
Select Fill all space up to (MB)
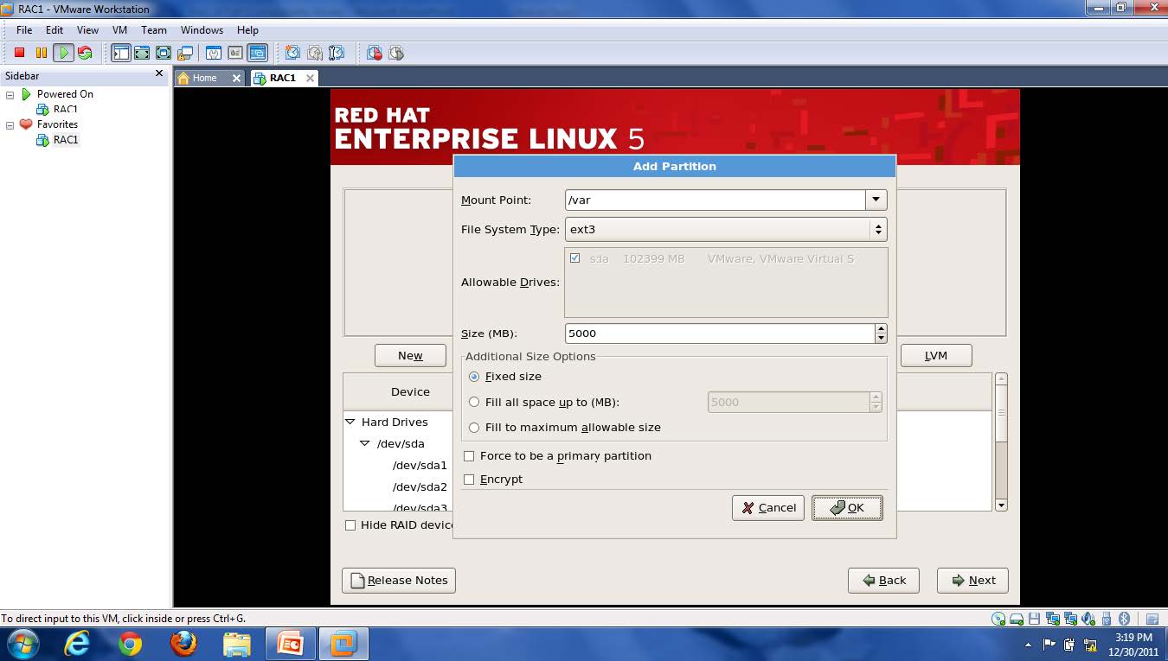click(x=474, y=402)
